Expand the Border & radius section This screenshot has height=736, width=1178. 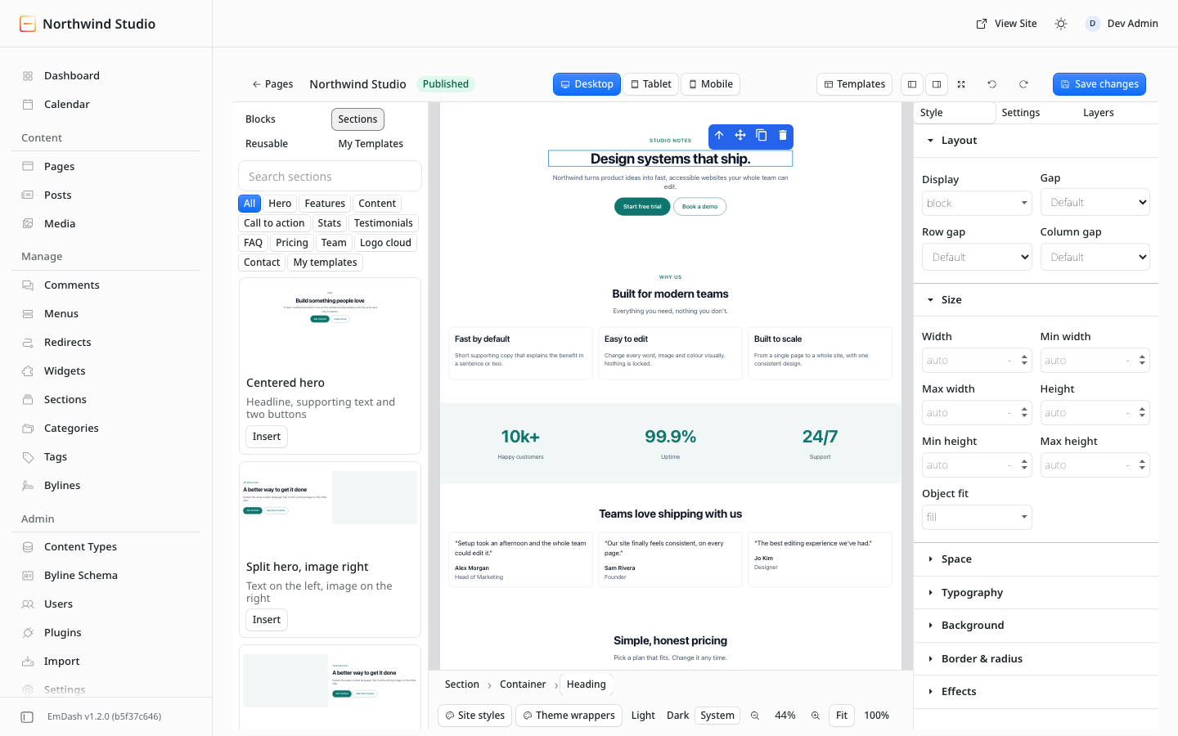(x=1036, y=658)
